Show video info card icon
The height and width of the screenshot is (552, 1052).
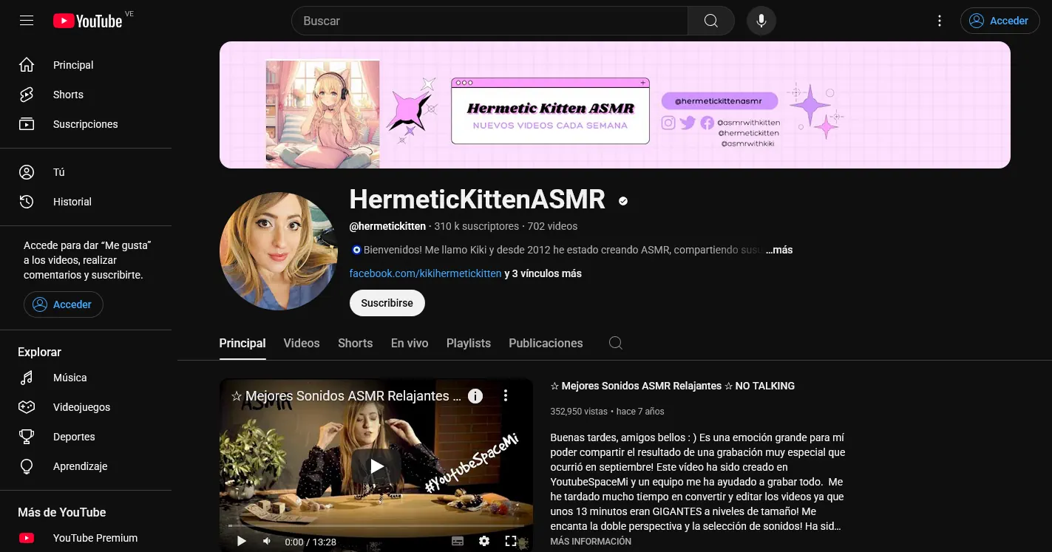coord(475,396)
